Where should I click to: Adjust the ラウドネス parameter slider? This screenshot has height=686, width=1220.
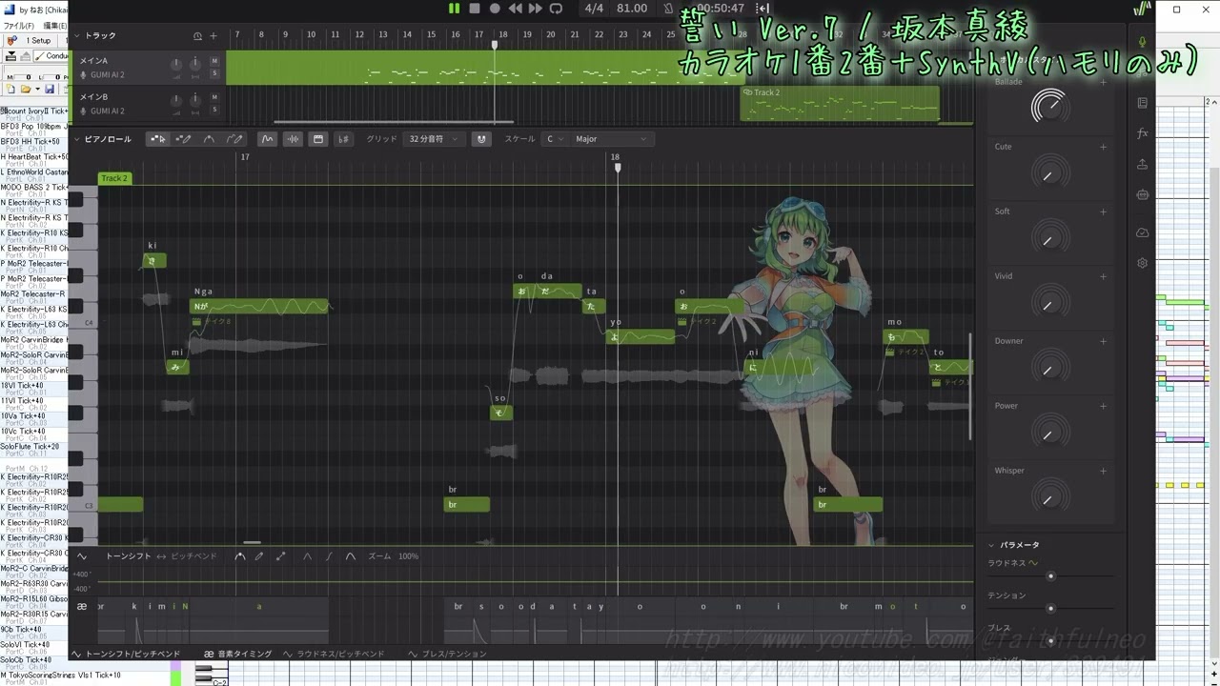pos(1051,575)
